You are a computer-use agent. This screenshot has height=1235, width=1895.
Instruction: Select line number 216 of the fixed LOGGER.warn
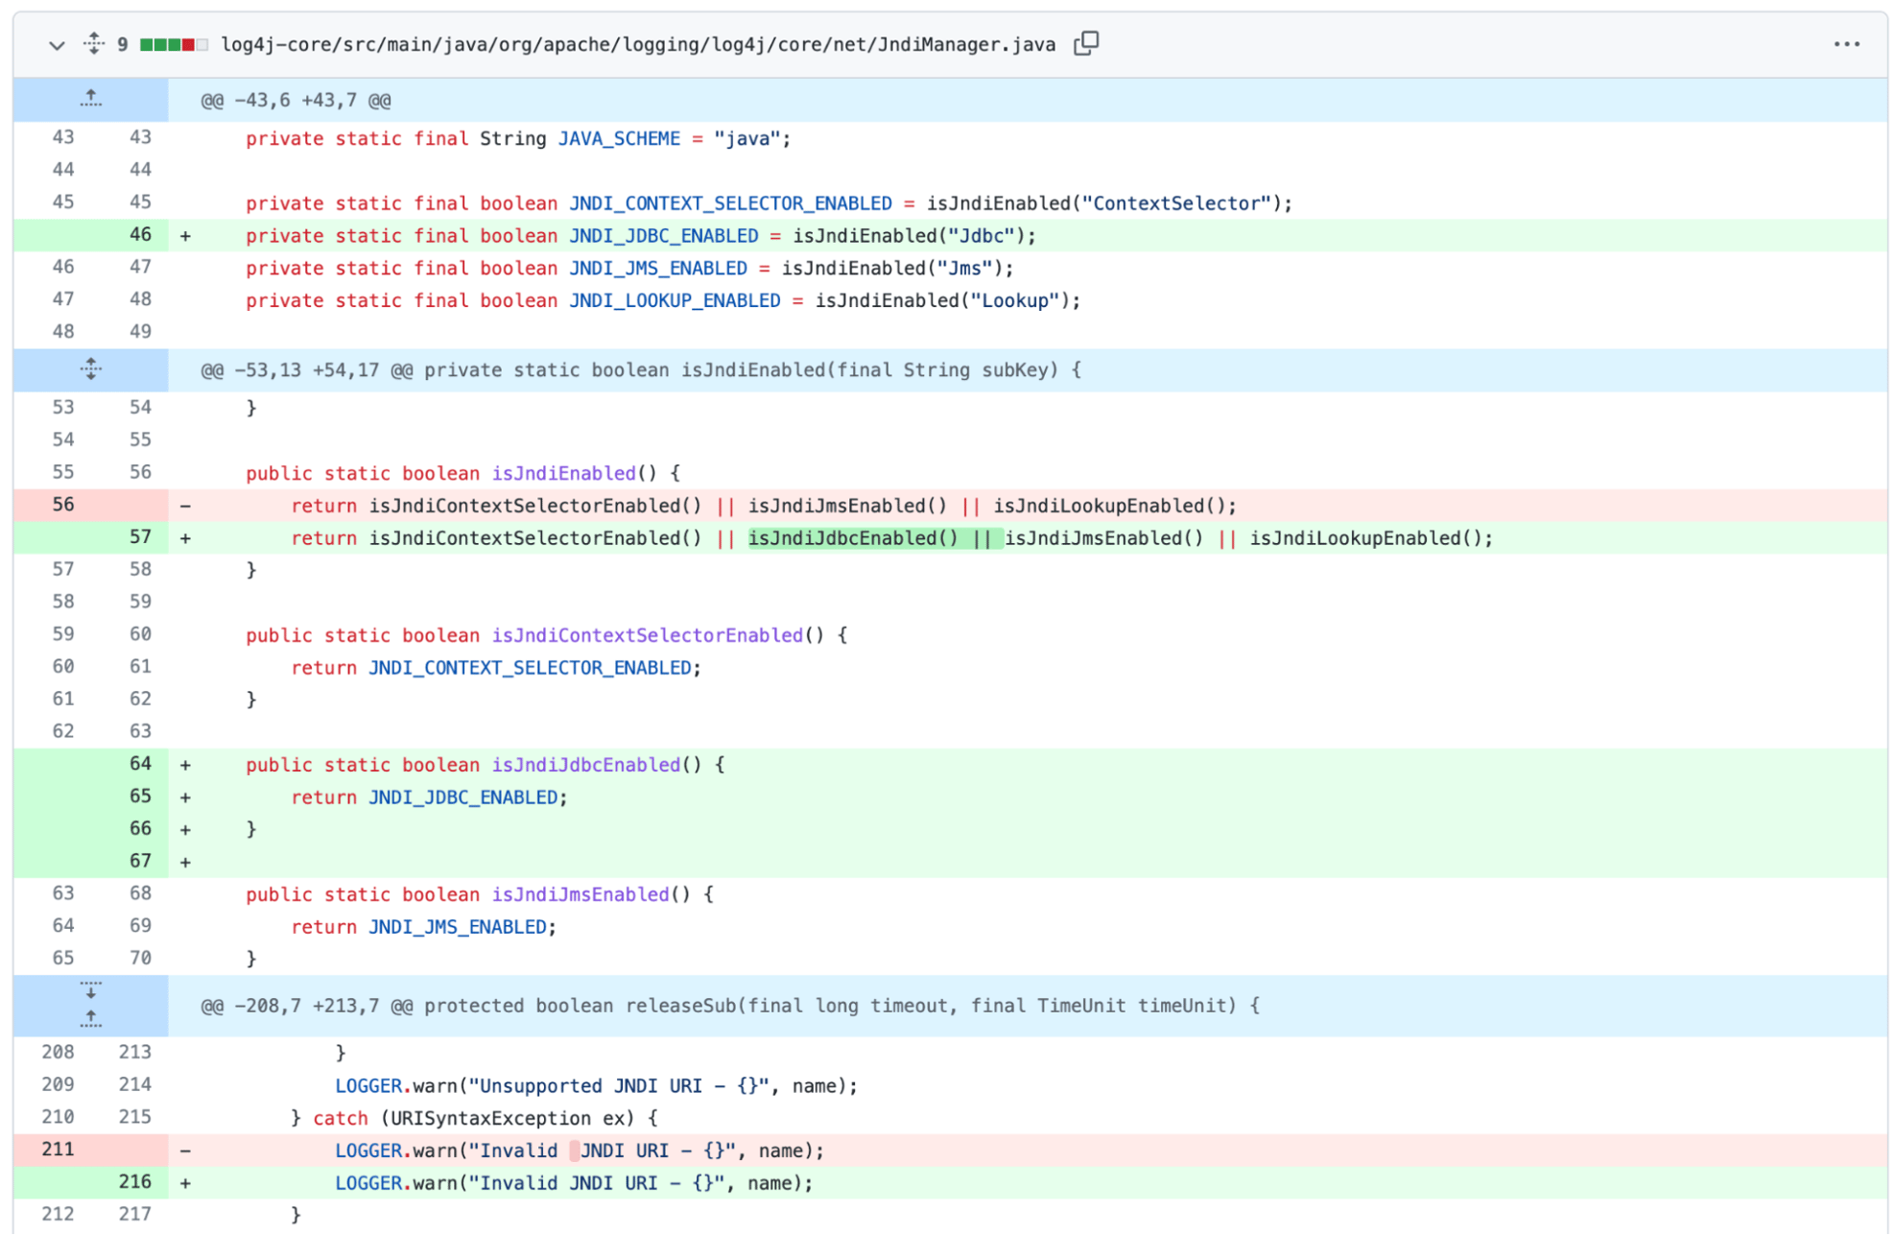[x=134, y=1182]
